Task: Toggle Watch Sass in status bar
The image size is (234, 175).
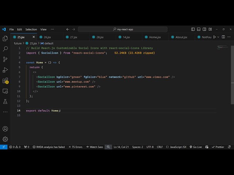Action: tap(94, 147)
